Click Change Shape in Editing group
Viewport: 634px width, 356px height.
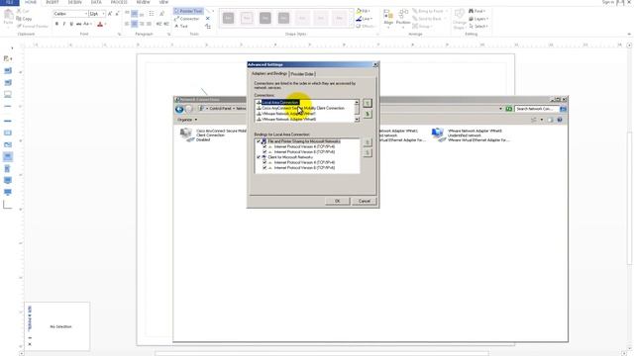coord(460,20)
